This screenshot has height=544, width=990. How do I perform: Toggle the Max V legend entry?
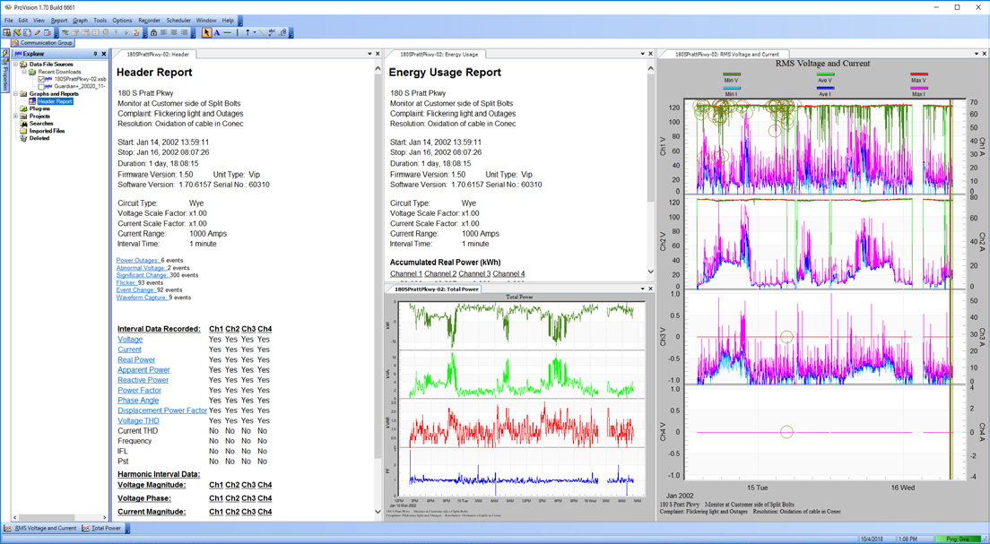(918, 78)
